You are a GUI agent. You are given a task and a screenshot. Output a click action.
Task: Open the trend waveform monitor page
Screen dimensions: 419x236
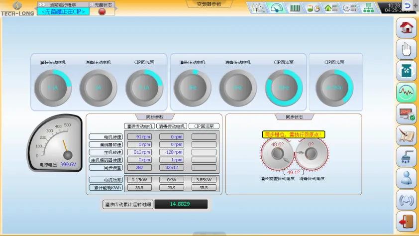[x=406, y=93]
